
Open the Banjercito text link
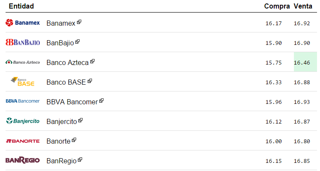62,121
